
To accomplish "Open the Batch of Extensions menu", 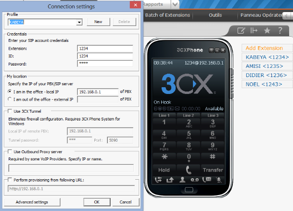I will [x=167, y=15].
